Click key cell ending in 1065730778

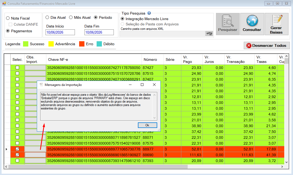tap(94, 149)
